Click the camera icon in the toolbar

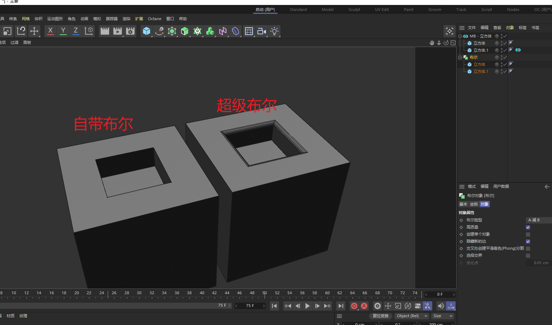261,31
